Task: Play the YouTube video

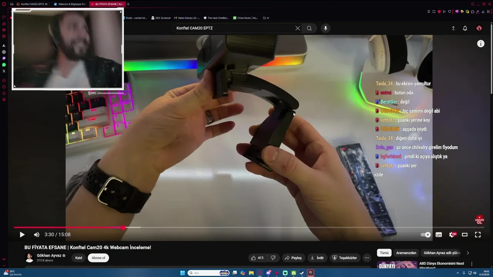Action: coord(22,235)
